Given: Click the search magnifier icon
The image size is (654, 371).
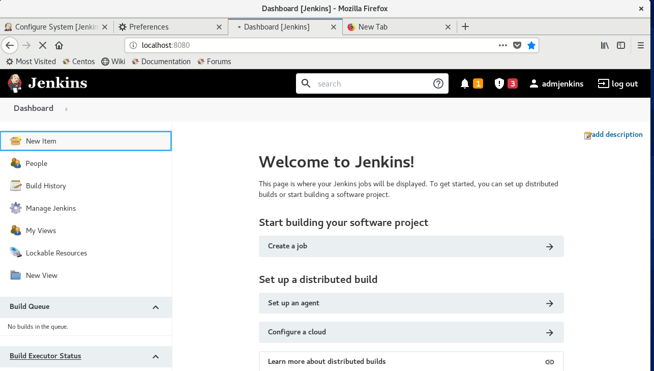Looking at the screenshot, I should coord(306,83).
